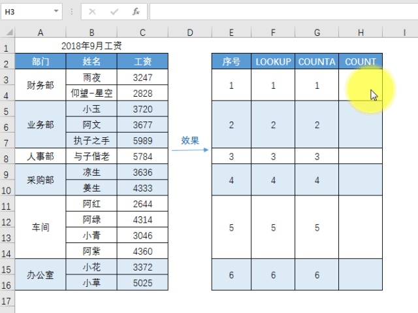Viewport: 418px width, 313px height.
Task: Click the Select All corner triangle
Action: click(x=9, y=33)
